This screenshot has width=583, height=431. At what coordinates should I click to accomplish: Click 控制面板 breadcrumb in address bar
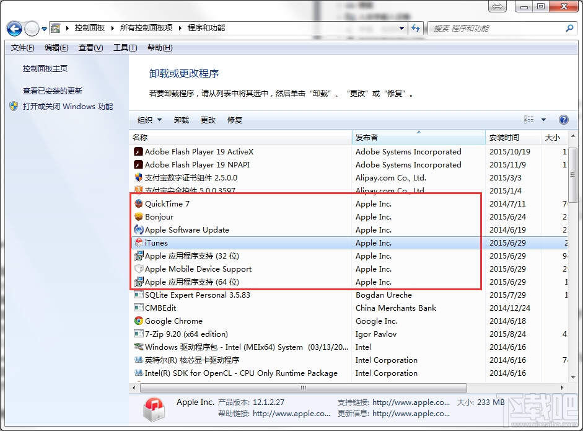[90, 28]
